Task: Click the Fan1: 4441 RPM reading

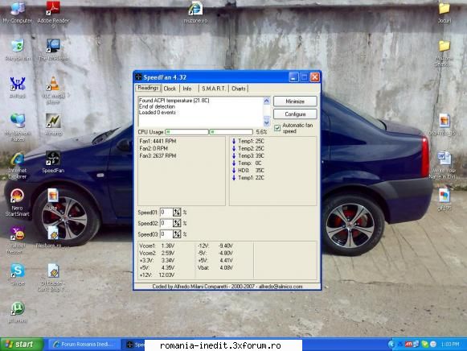Action: coord(158,141)
